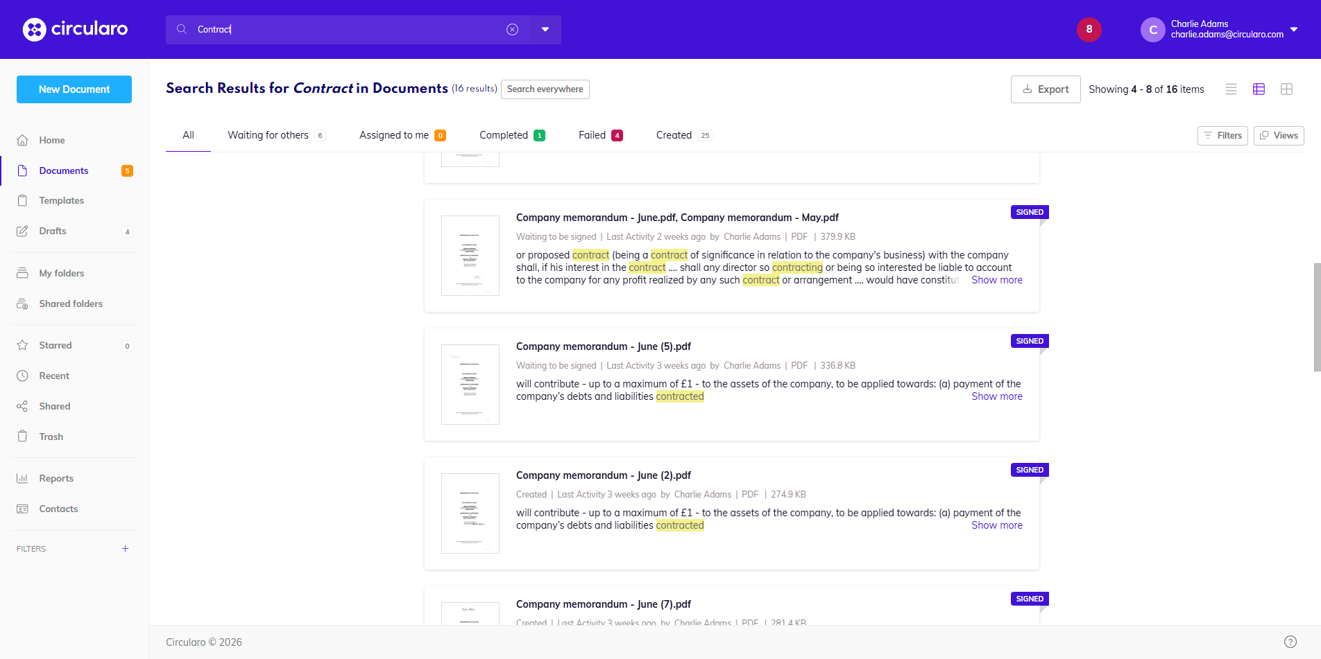Open Starred documents from the sidebar
Image resolution: width=1321 pixels, height=659 pixels.
22,344
